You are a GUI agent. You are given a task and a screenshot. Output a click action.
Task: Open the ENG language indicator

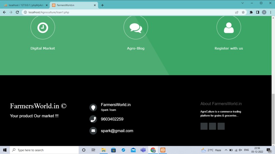click(x=246, y=150)
